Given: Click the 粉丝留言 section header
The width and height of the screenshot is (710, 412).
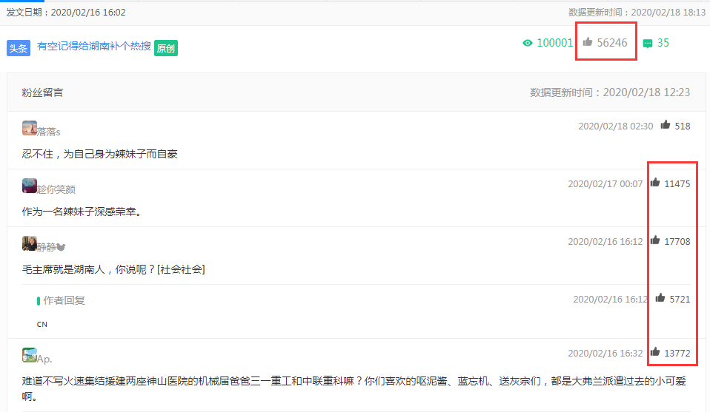Looking at the screenshot, I should (42, 92).
